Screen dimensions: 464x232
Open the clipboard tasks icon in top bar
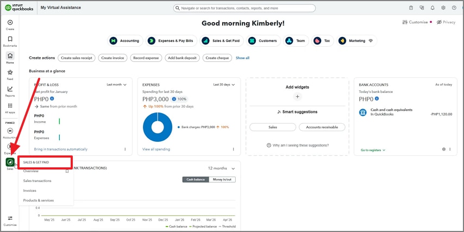[411, 8]
